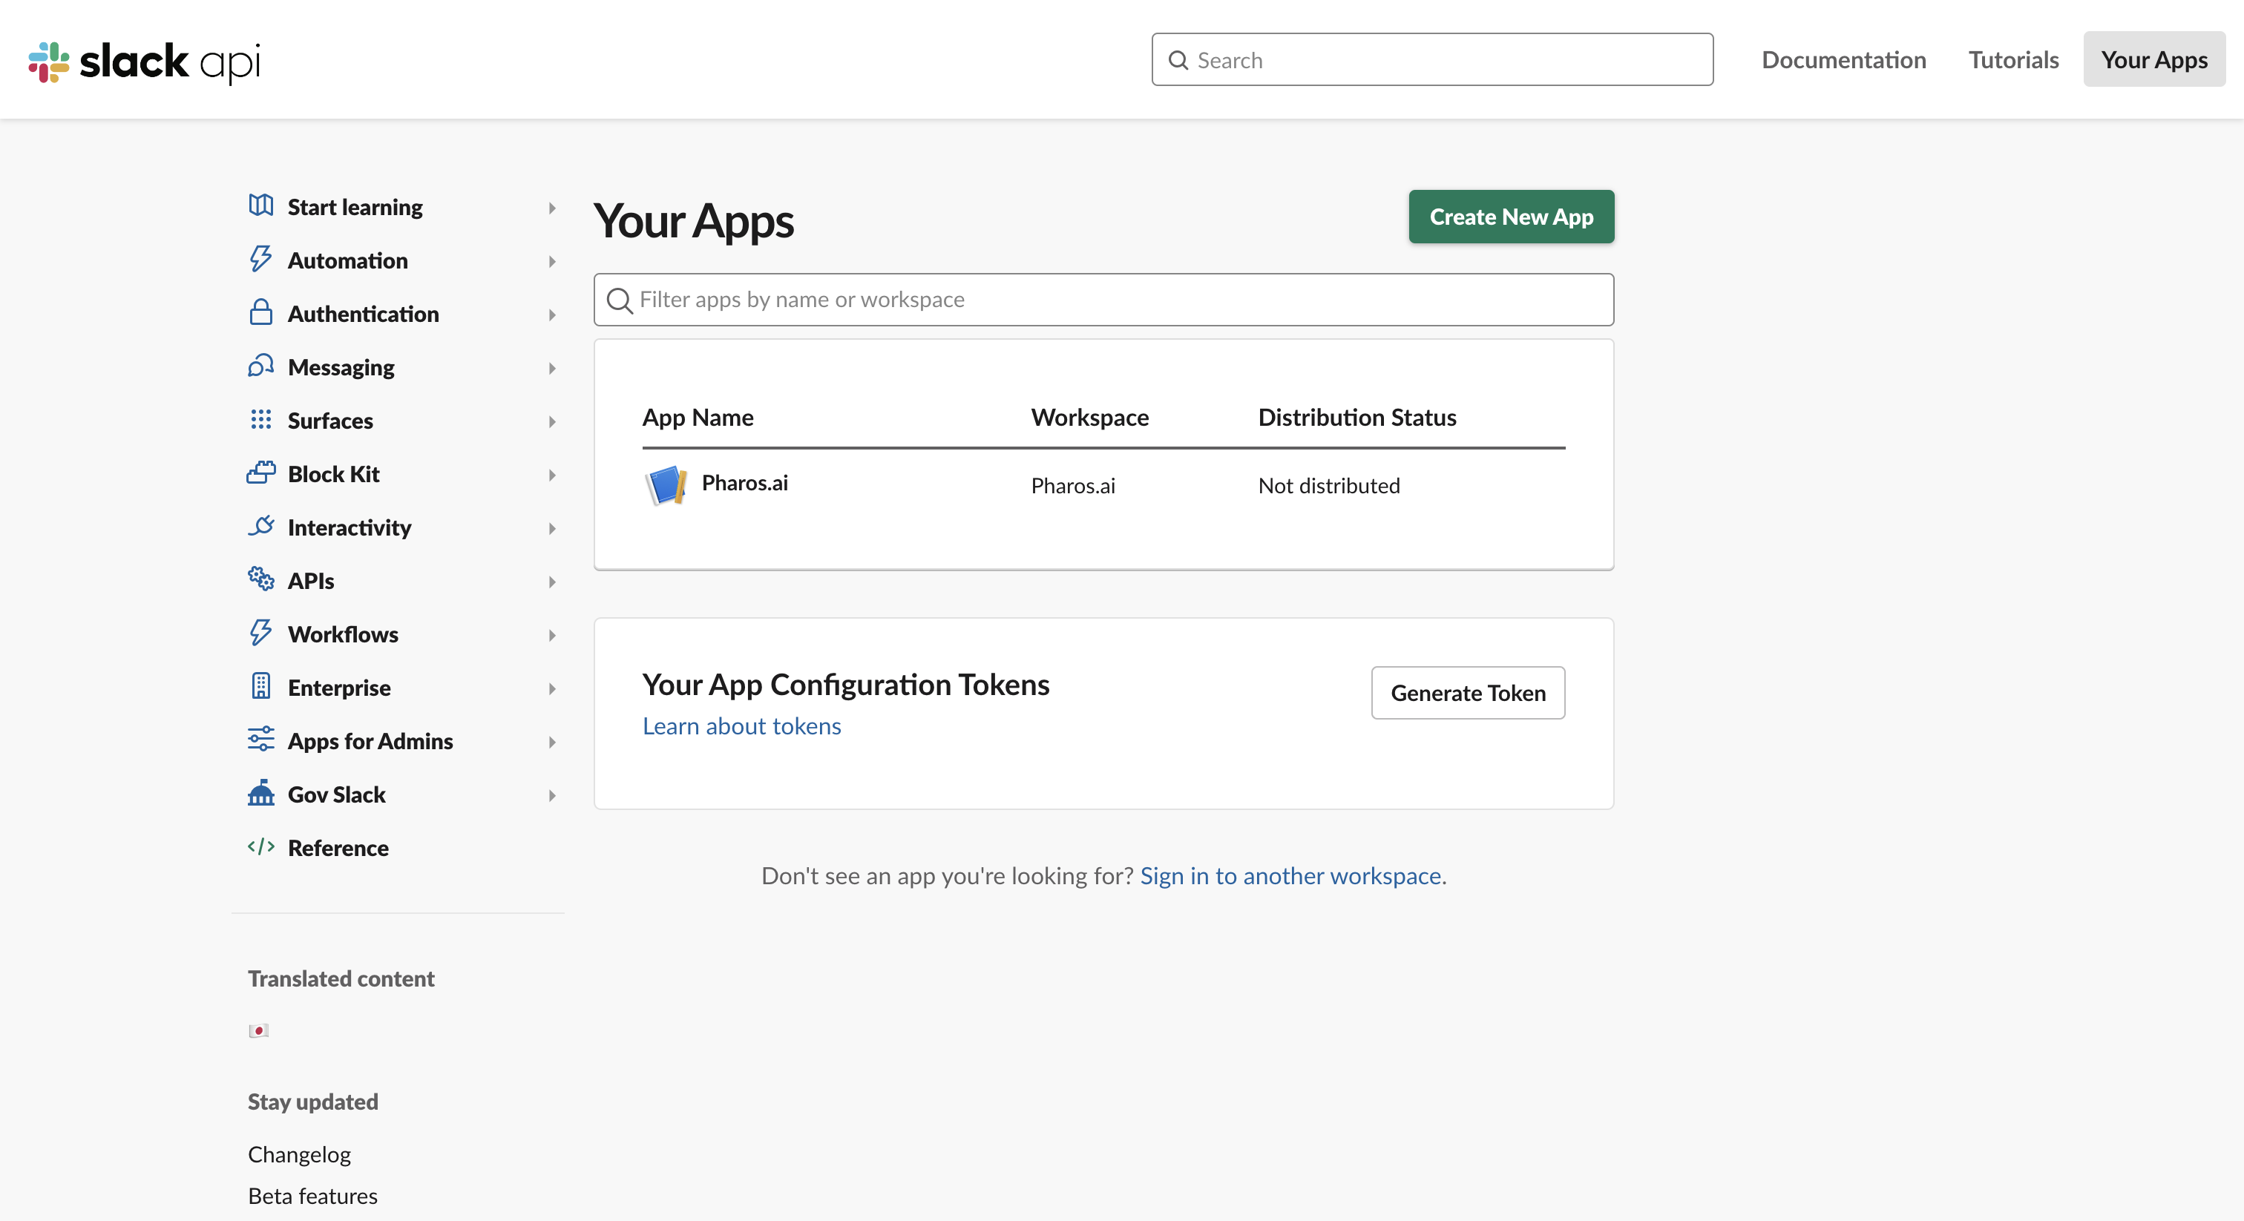
Task: Click the Generate Token button
Action: 1468,692
